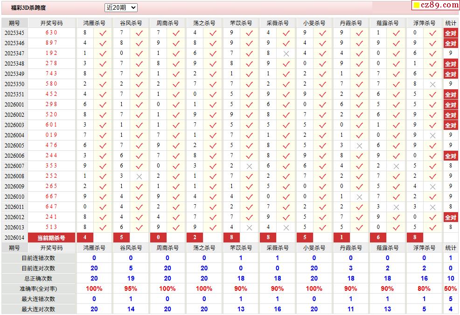This screenshot has width=460, height=315.
Task: Click the top 鸿雁杀号 column header
Action: pyautogui.click(x=94, y=23)
